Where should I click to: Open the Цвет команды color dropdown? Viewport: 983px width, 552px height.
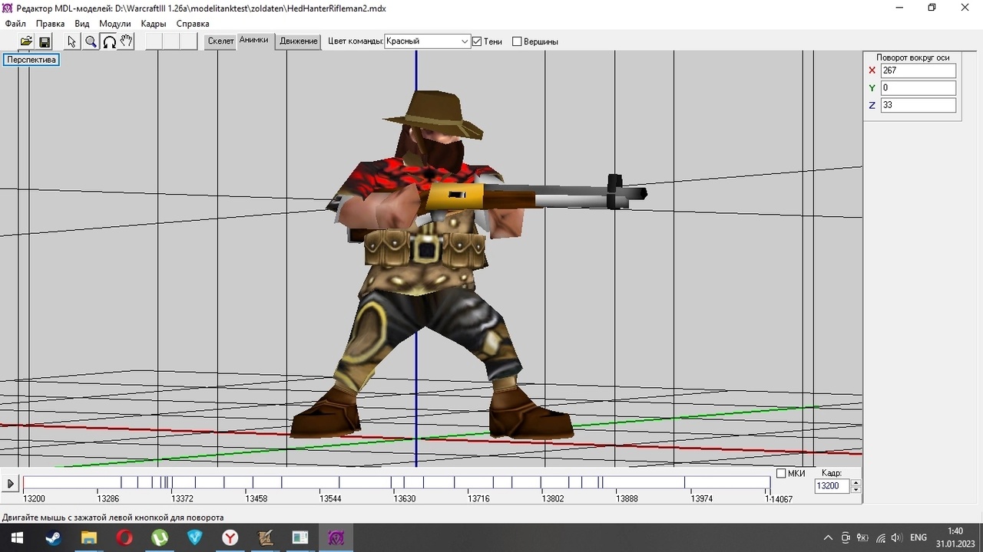(x=465, y=41)
